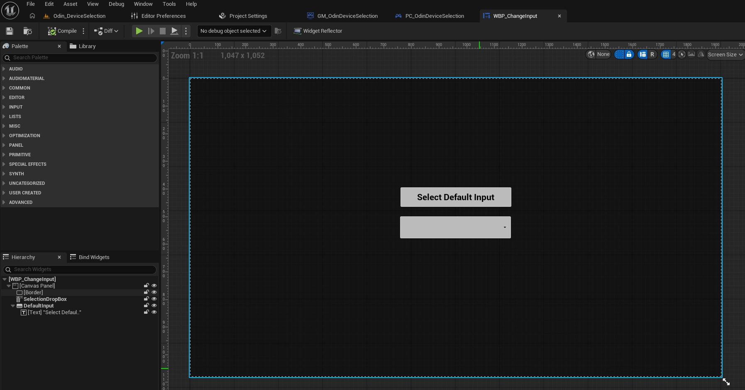Image resolution: width=745 pixels, height=390 pixels.
Task: Close the WBP_ChangeInput tab
Action: pos(559,16)
